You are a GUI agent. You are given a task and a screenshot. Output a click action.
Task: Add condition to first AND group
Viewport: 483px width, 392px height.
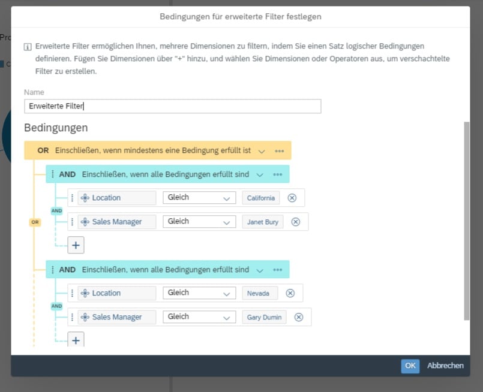[76, 245]
